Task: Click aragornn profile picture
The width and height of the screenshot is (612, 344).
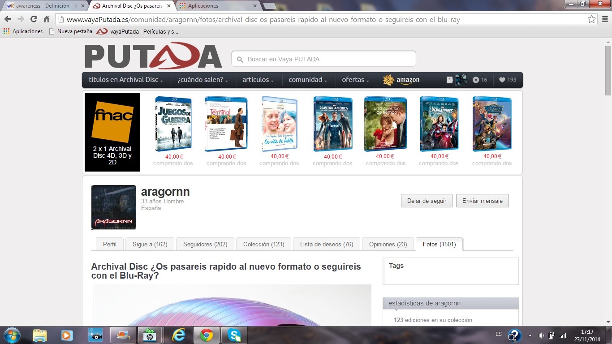Action: coord(114,207)
